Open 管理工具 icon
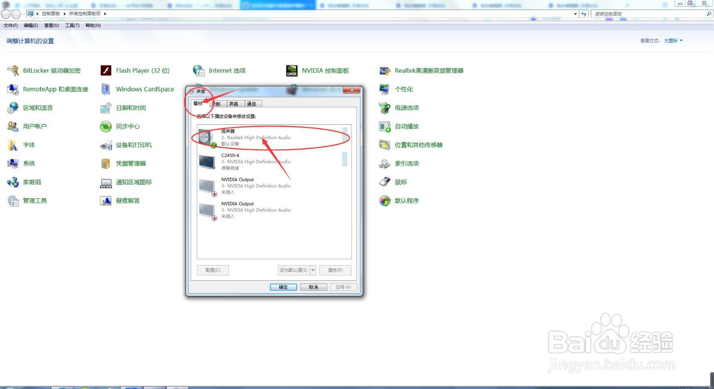Screen dimensions: 714x389 [x=13, y=201]
